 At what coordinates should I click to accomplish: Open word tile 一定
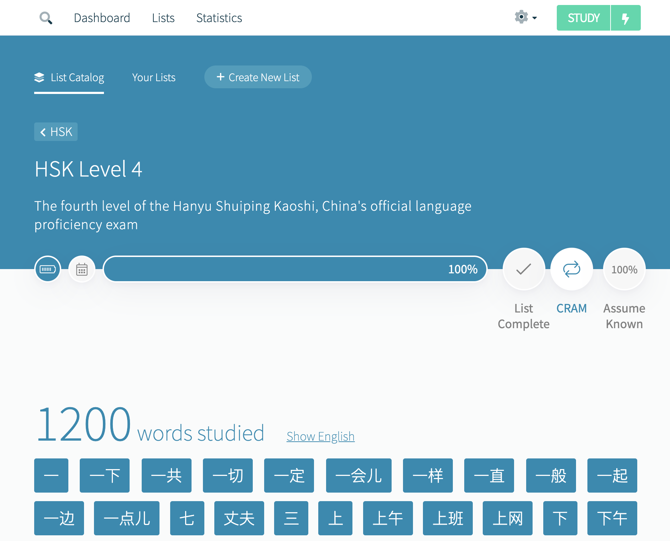[289, 476]
